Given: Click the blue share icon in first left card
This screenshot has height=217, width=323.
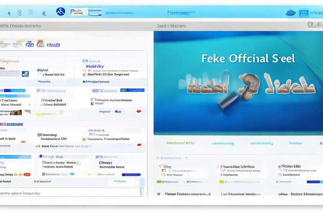Looking at the screenshot, I should [x=25, y=73].
